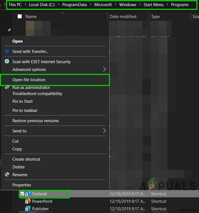Click the Publisher shortcut icon
The height and width of the screenshot is (213, 199).
point(28,209)
